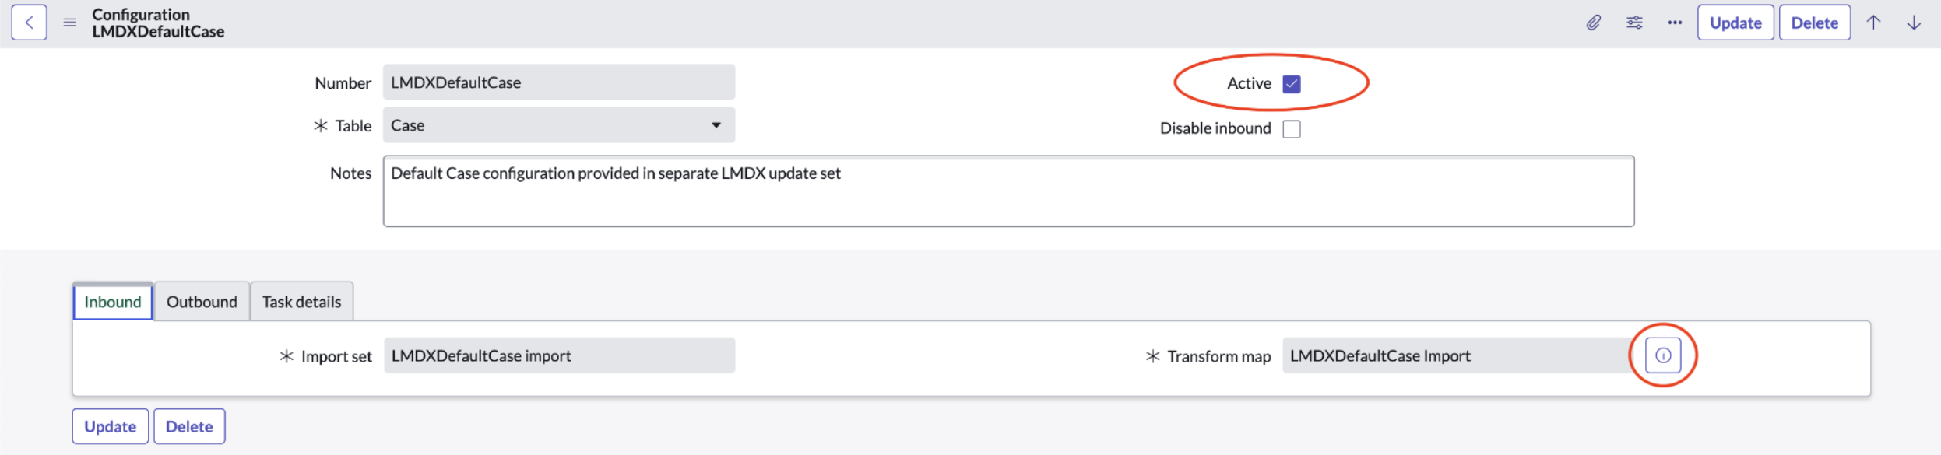
Task: Uncheck the Active checkbox
Action: (1292, 84)
